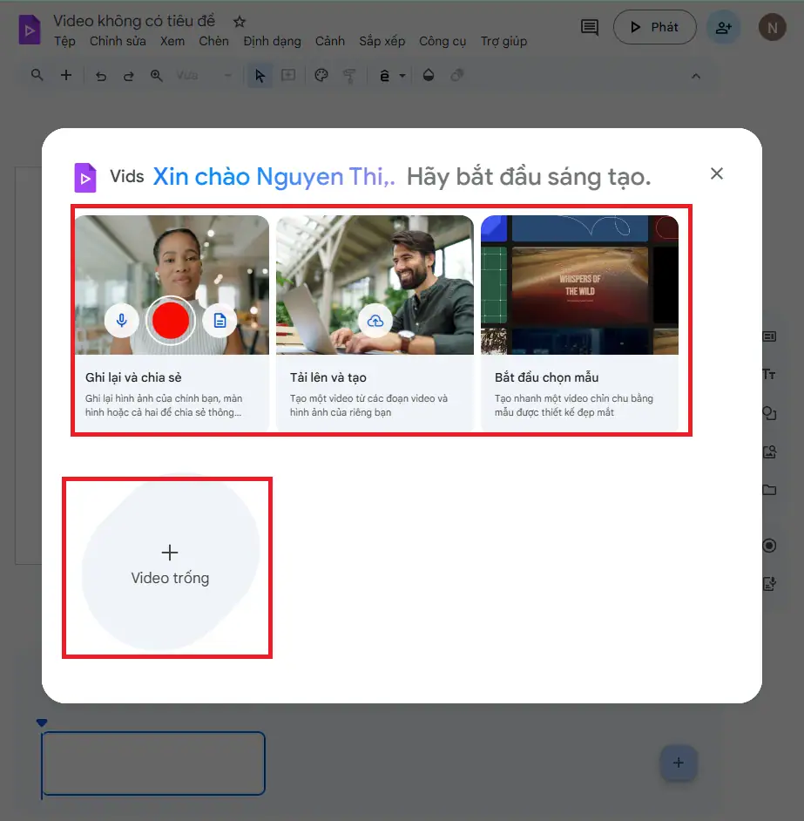Star this video as favorite
The image size is (804, 821).
[240, 21]
